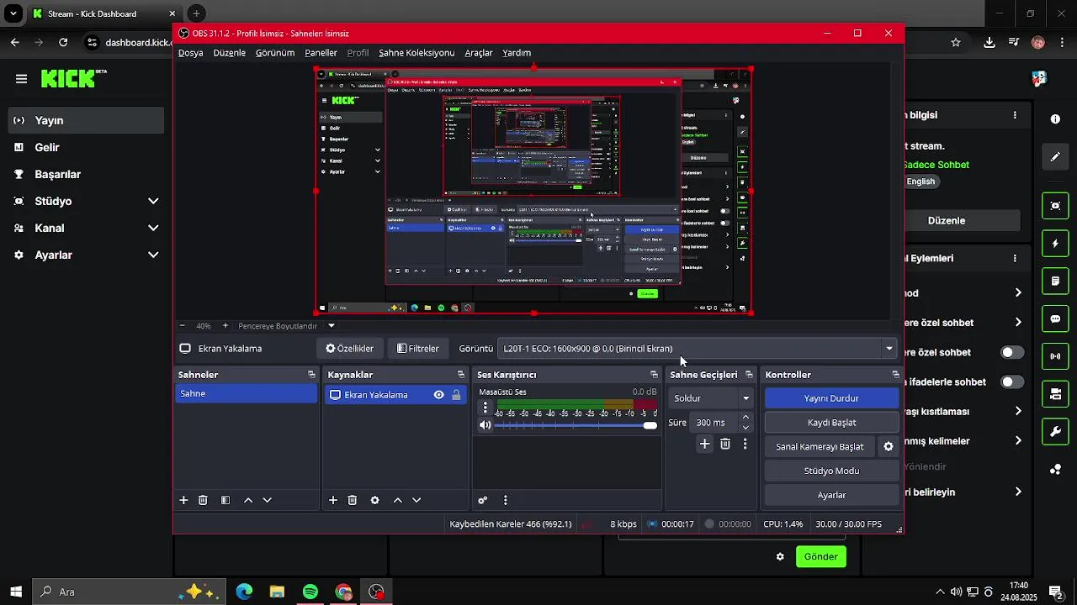Viewport: 1077px width, 605px height.
Task: Open the 'belirleyin' row chevron in Kick panel
Action: coord(1018,492)
